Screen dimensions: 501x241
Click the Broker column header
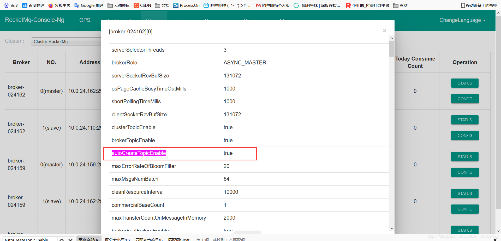pyautogui.click(x=21, y=62)
